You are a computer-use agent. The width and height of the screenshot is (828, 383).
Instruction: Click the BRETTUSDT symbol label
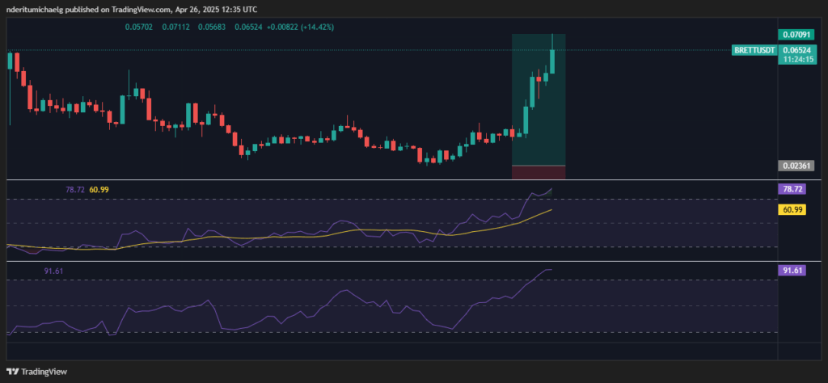pos(754,50)
